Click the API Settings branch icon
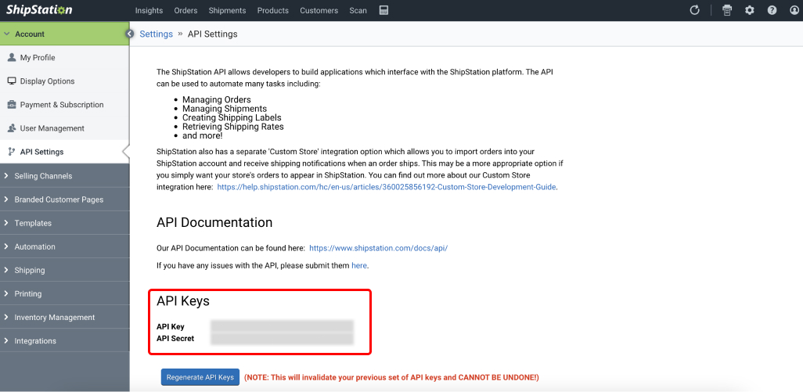 click(12, 152)
